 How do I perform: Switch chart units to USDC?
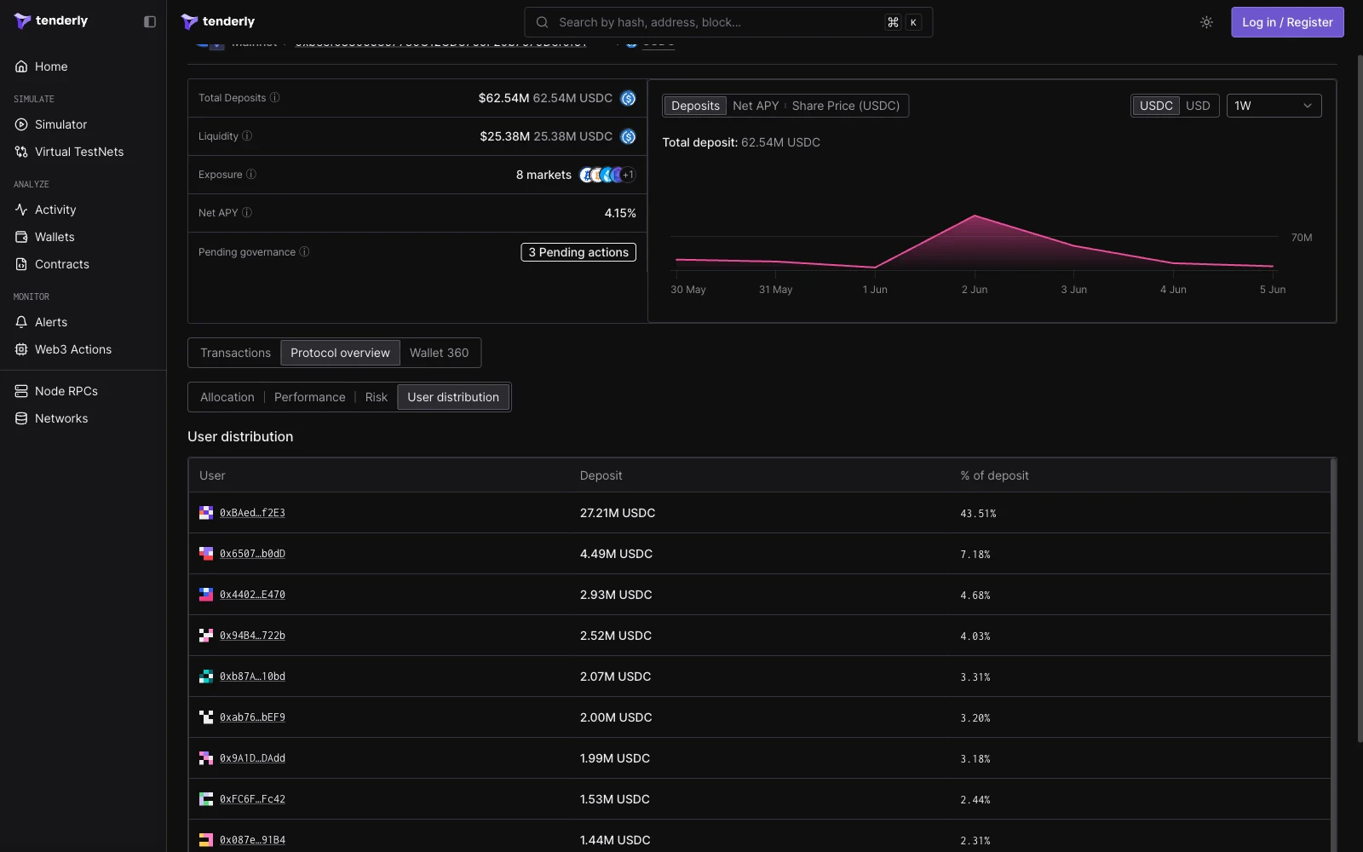click(1156, 106)
